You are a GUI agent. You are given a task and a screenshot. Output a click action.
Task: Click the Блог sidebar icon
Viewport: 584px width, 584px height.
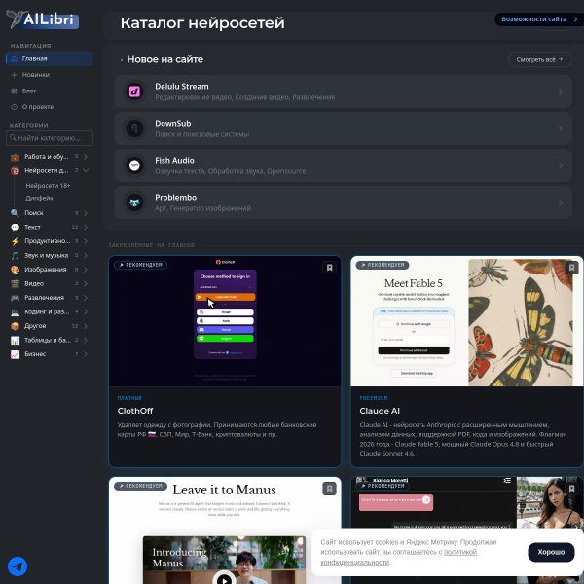[15, 91]
